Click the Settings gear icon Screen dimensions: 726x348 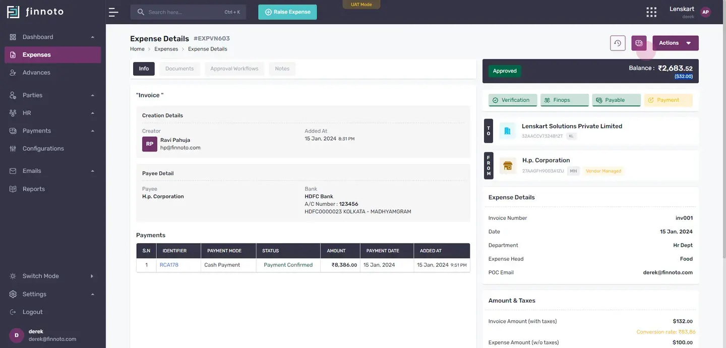pos(13,294)
